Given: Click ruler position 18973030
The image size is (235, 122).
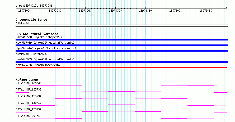Looking at the screenshot, I should [x=55, y=11].
